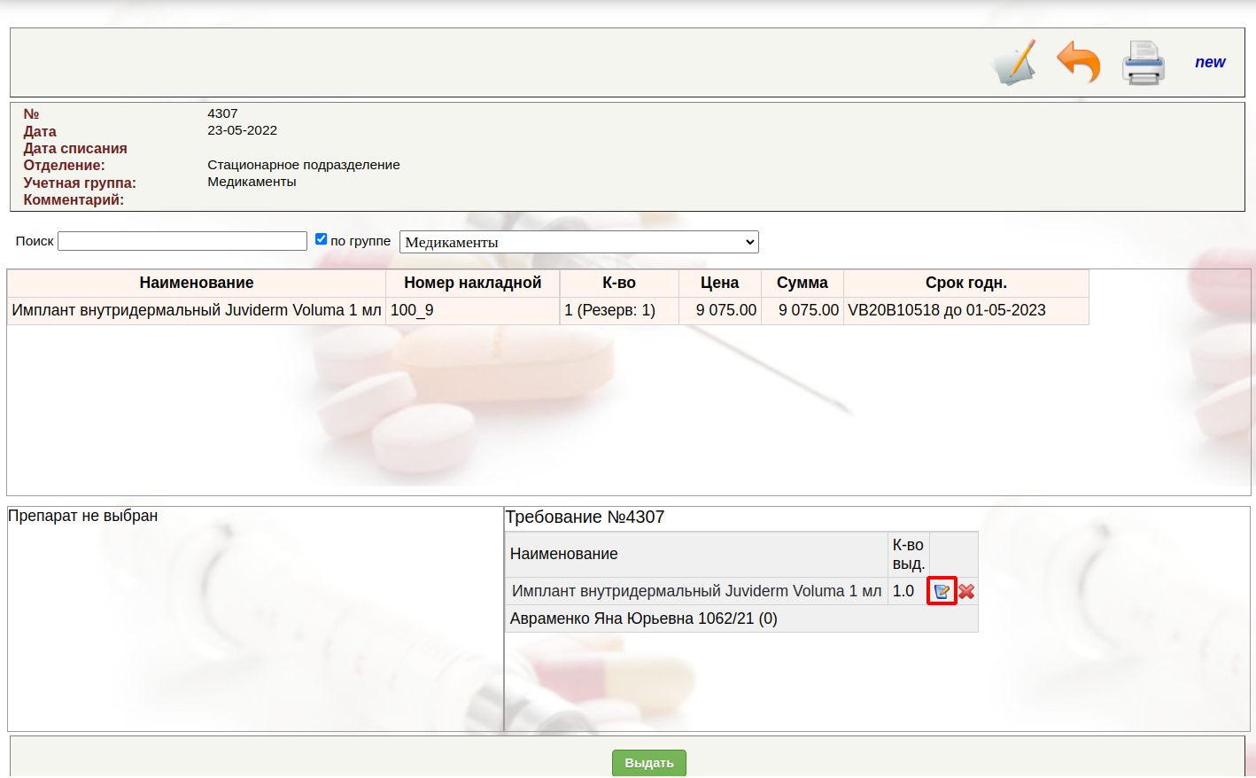The image size is (1256, 778).
Task: Edit issued quantity for Juviderm Voluma in requirement
Action: tap(942, 591)
